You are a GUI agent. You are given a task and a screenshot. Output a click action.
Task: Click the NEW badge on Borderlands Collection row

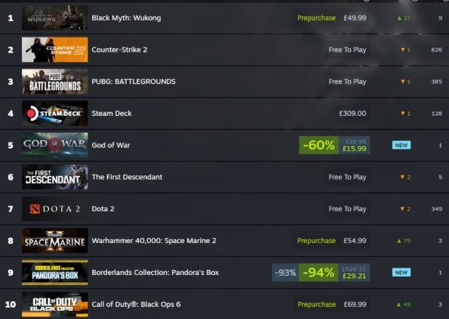click(x=401, y=272)
